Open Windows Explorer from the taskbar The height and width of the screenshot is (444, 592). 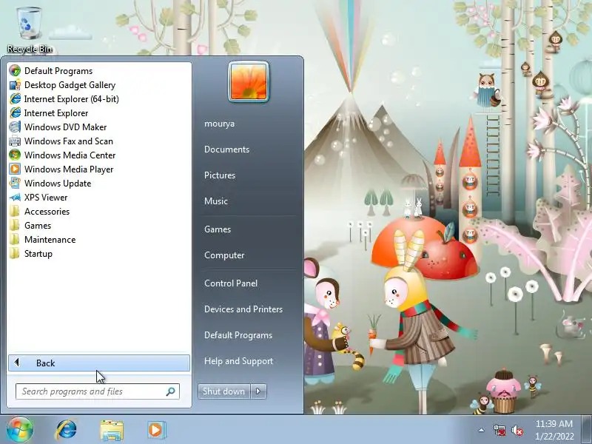point(112,430)
